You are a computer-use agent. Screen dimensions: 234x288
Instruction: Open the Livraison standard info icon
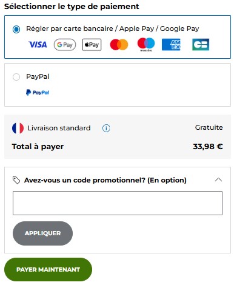(106, 128)
